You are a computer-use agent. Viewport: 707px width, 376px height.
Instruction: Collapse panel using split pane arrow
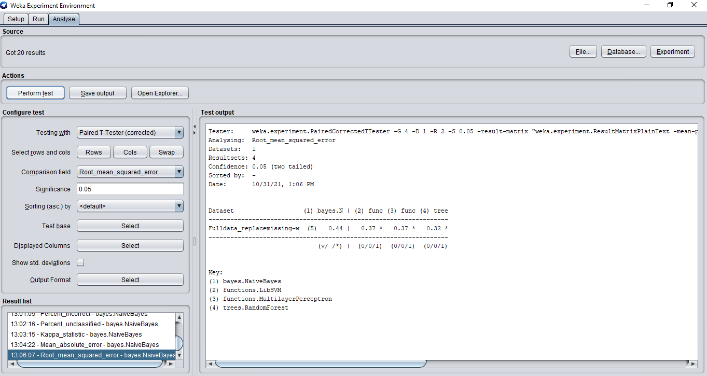195,127
